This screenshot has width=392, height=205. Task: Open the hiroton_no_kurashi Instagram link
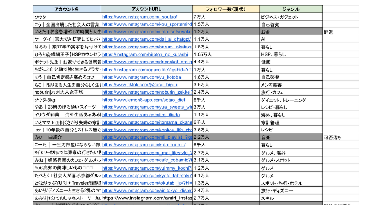click(x=145, y=54)
